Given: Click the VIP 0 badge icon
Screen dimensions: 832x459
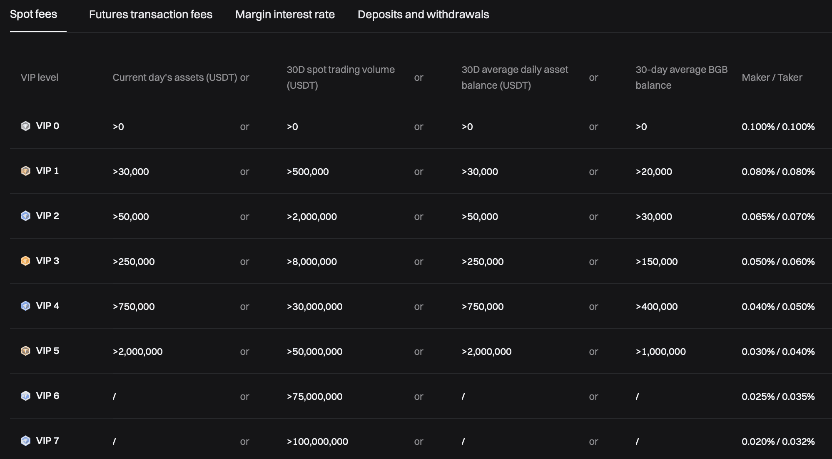Looking at the screenshot, I should pyautogui.click(x=25, y=126).
